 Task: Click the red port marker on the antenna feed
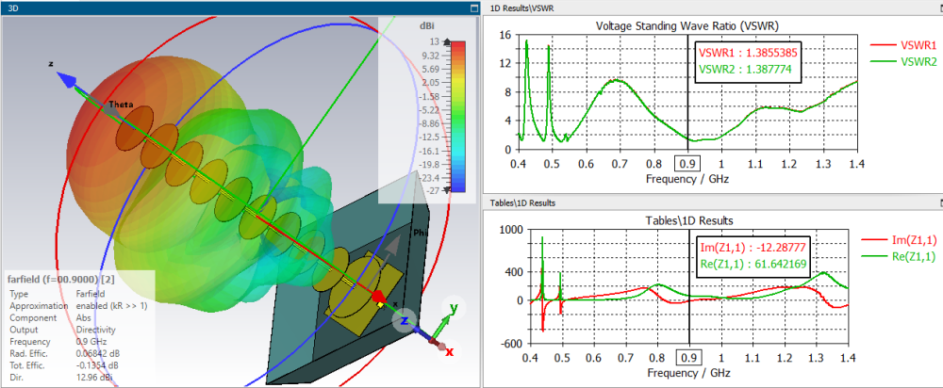tap(379, 297)
